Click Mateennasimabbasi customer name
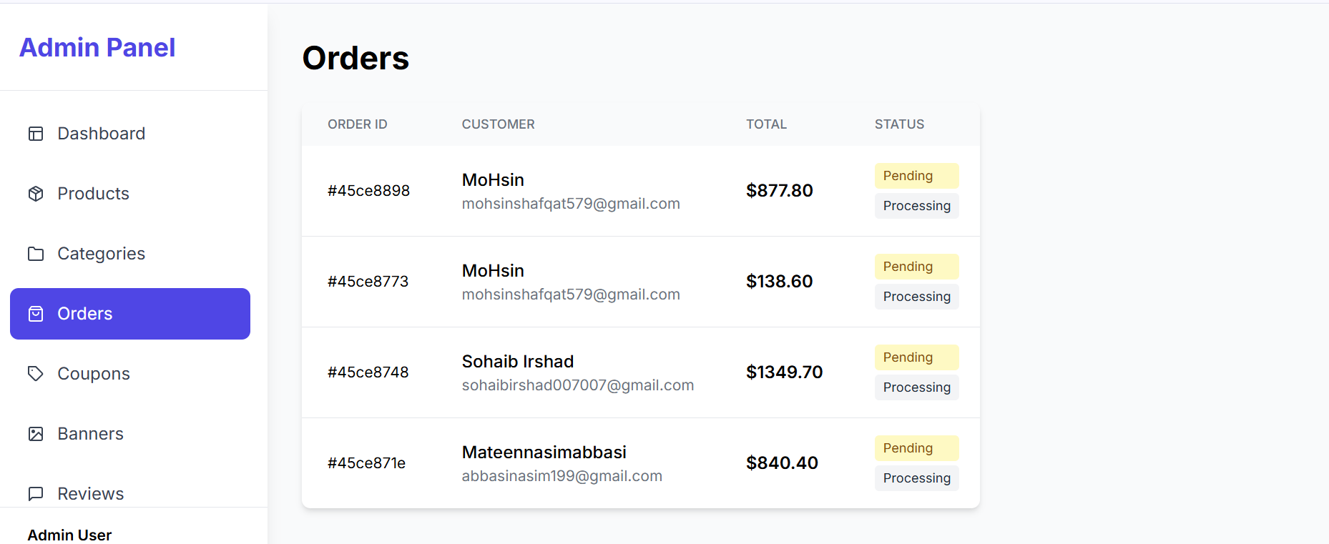 pos(544,452)
